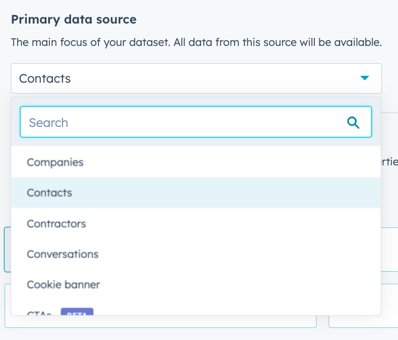Viewport: 398px width, 340px height.
Task: Click the card edge left of the Conversations option
Action: 7,249
